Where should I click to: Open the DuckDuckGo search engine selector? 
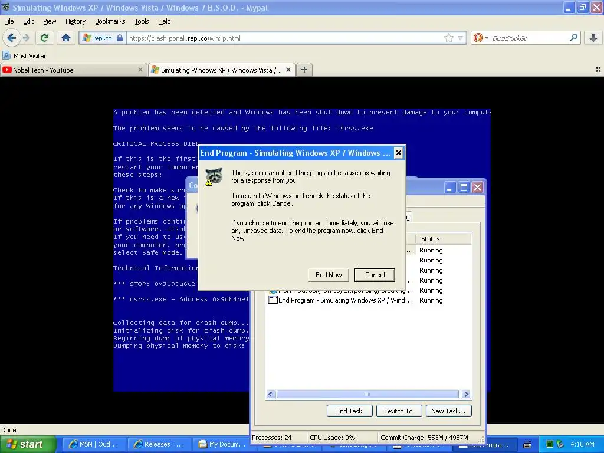(481, 38)
